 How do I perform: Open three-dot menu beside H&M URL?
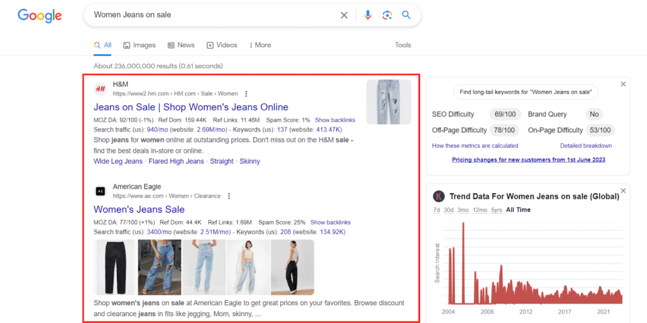[x=246, y=93]
